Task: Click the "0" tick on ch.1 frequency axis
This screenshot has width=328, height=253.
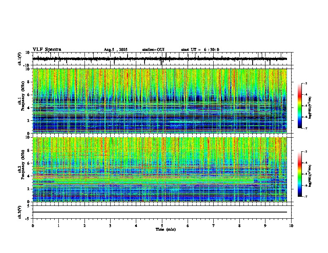Action: click(29, 133)
